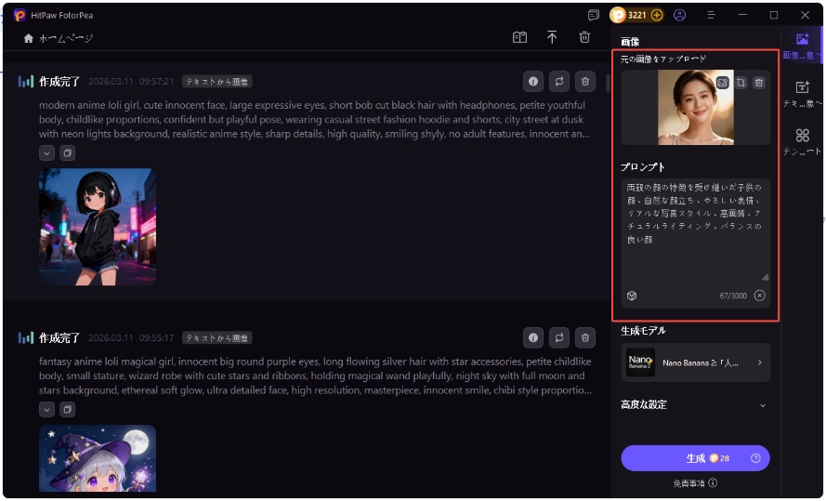
Task: Delete the 09:55:17 generation entry
Action: (584, 337)
